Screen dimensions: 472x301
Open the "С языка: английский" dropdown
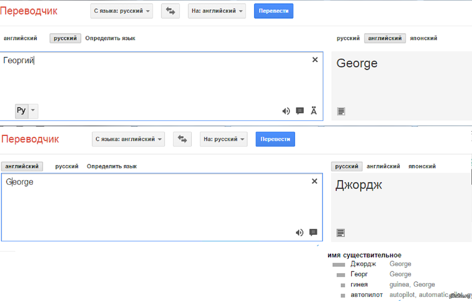pyautogui.click(x=128, y=139)
